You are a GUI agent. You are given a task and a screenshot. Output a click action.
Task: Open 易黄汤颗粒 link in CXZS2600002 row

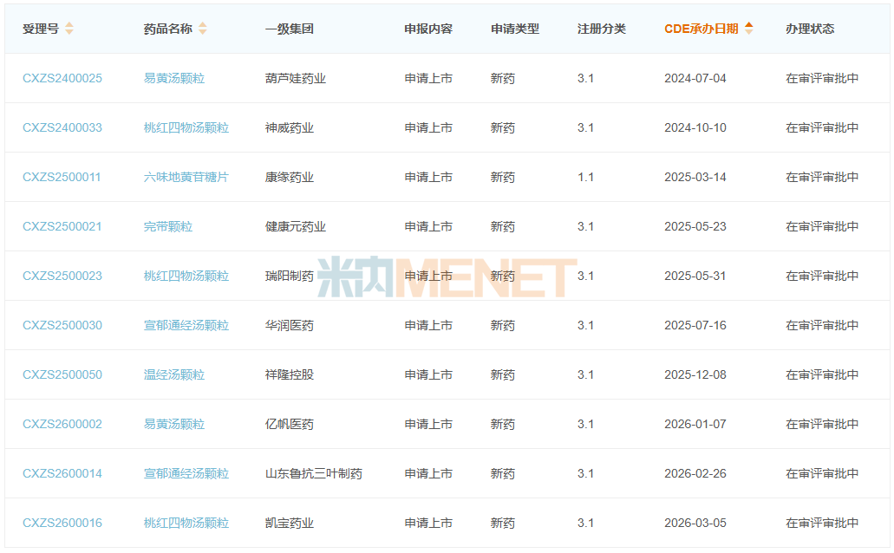point(174,424)
